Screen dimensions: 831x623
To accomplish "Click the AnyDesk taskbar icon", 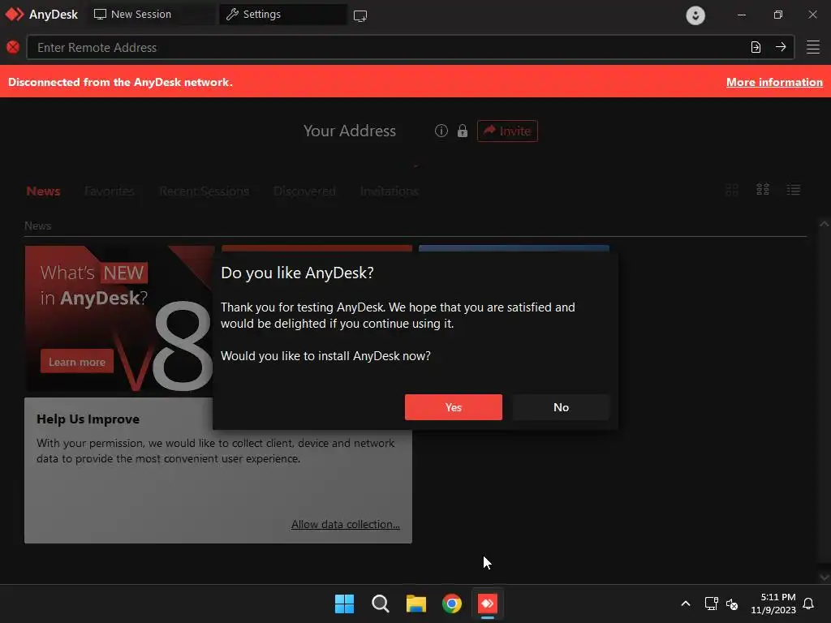I will (488, 604).
